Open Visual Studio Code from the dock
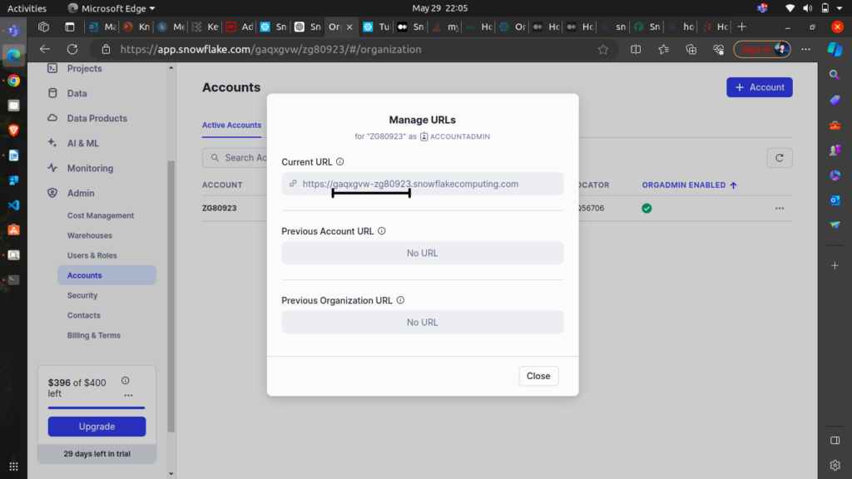852x479 pixels. pyautogui.click(x=13, y=205)
